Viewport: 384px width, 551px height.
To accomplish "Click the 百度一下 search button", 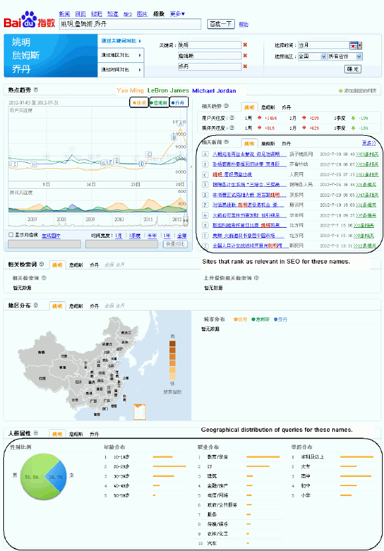I will (220, 24).
